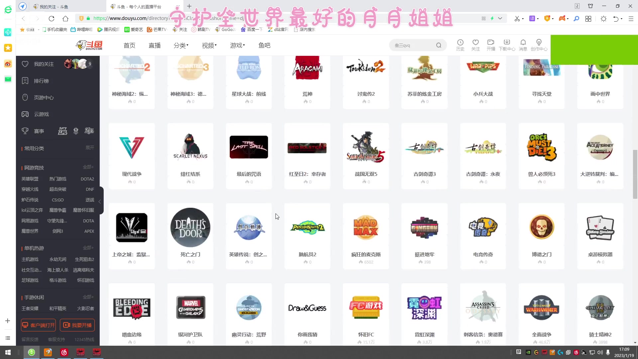
Task: Open the APEX category link
Action: point(89,231)
